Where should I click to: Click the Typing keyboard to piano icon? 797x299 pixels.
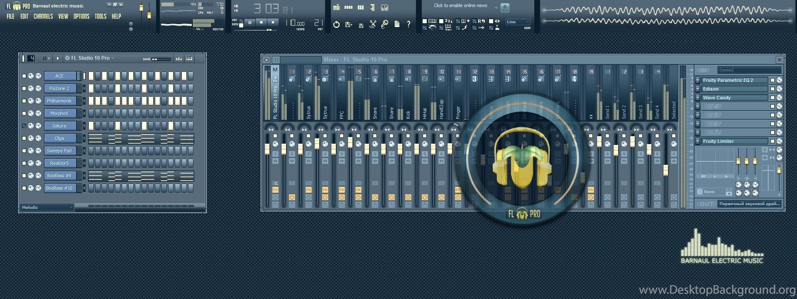432,21
